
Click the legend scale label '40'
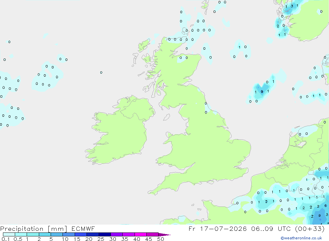137,239
